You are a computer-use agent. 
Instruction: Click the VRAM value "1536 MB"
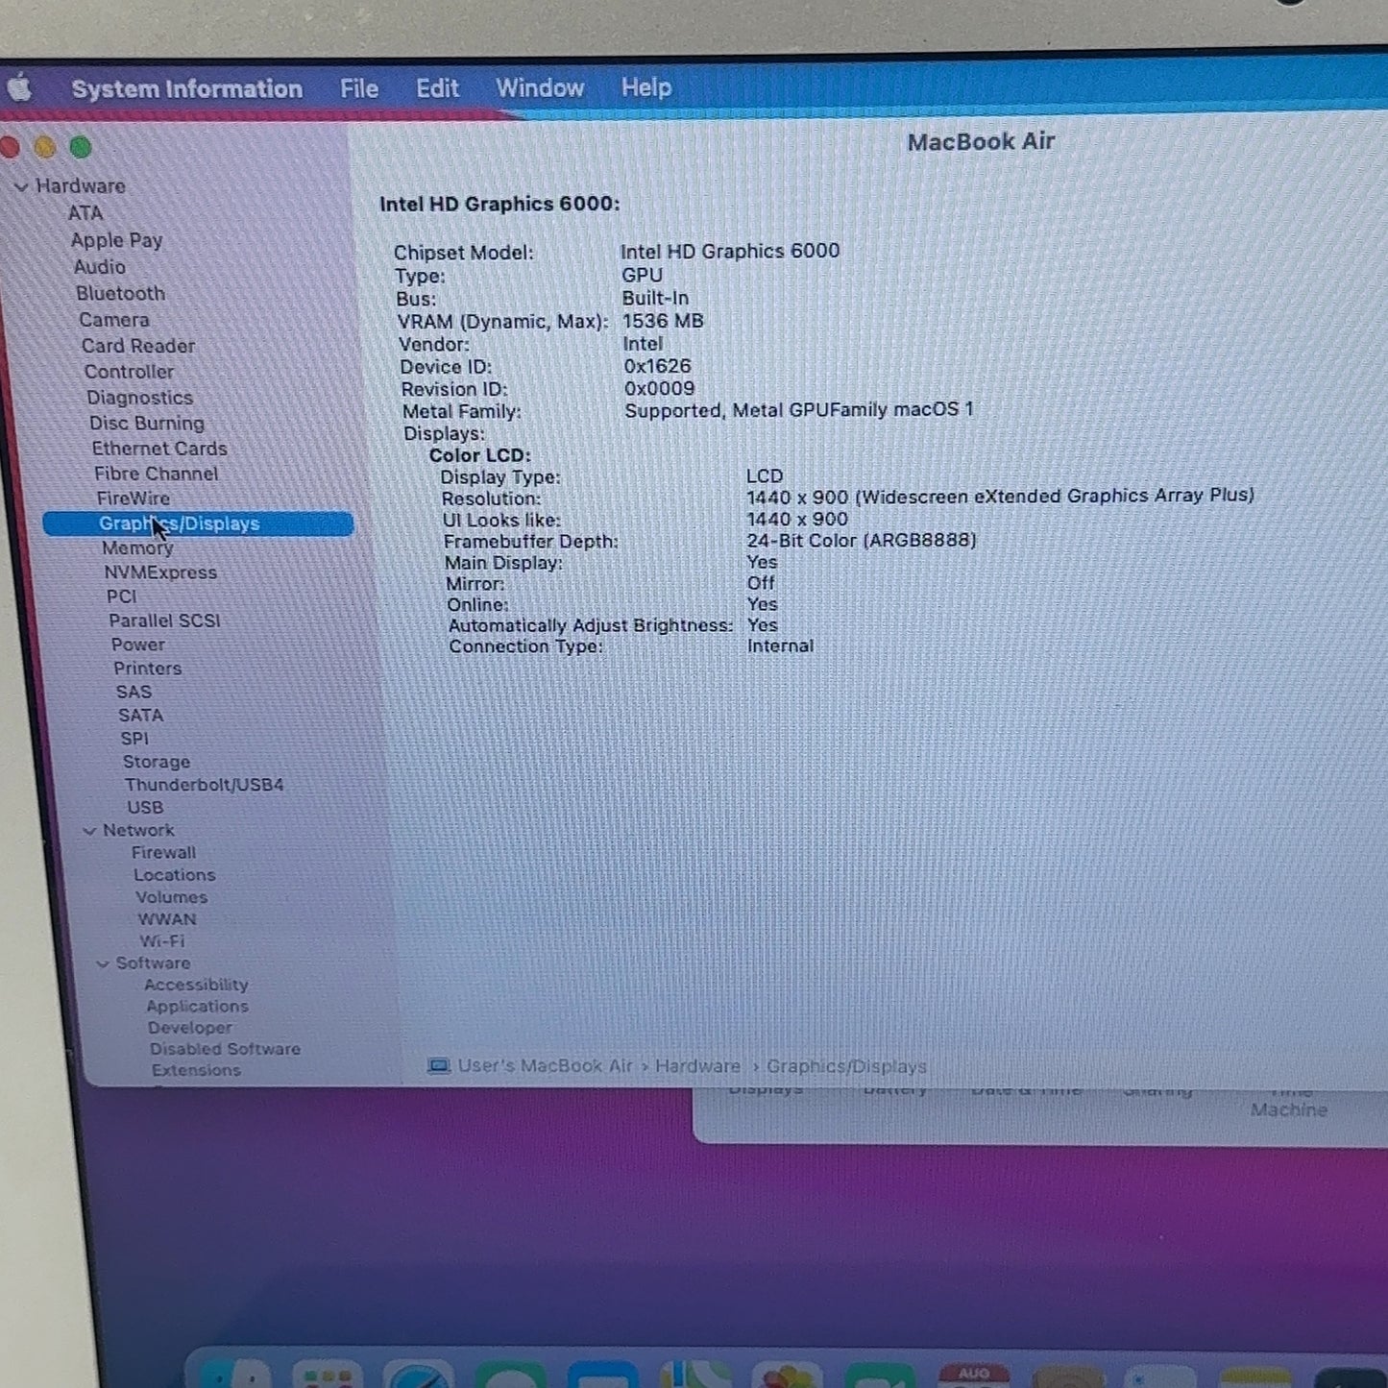[664, 321]
